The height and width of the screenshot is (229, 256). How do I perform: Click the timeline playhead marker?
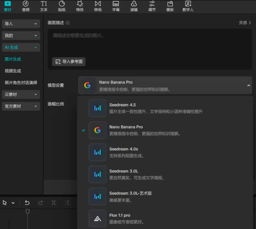28,211
